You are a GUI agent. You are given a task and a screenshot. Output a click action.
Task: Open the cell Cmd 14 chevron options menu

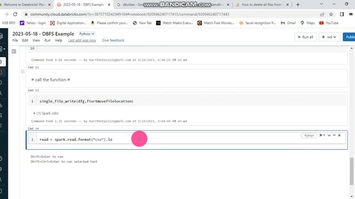pyautogui.click(x=329, y=135)
